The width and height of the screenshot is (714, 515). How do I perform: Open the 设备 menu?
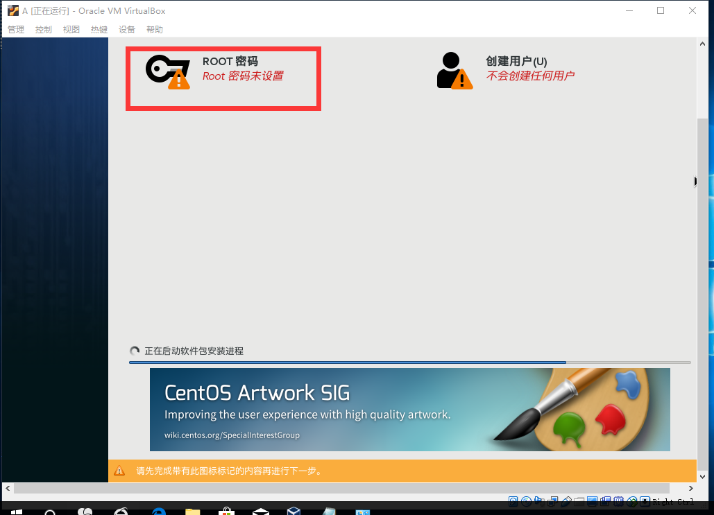127,30
